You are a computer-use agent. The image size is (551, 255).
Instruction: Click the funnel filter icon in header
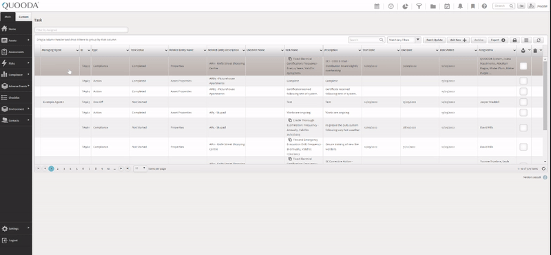tap(419, 6)
